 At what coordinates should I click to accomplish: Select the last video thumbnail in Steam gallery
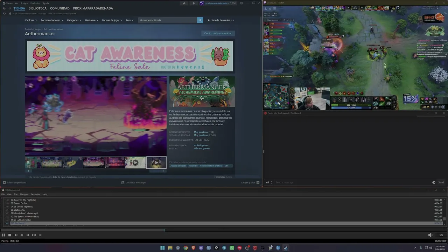[x=156, y=163]
